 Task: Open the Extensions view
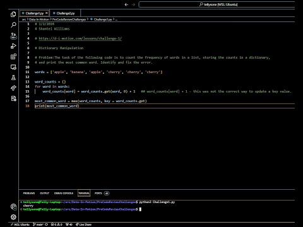[13, 57]
